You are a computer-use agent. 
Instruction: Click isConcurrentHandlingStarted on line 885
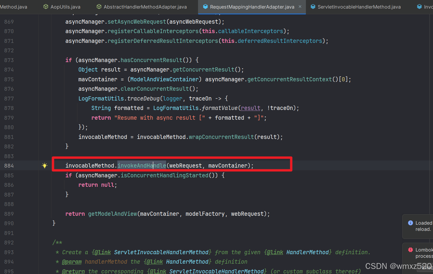click(x=165, y=176)
